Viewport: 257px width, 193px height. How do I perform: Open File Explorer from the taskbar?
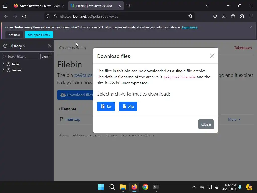point(123,187)
